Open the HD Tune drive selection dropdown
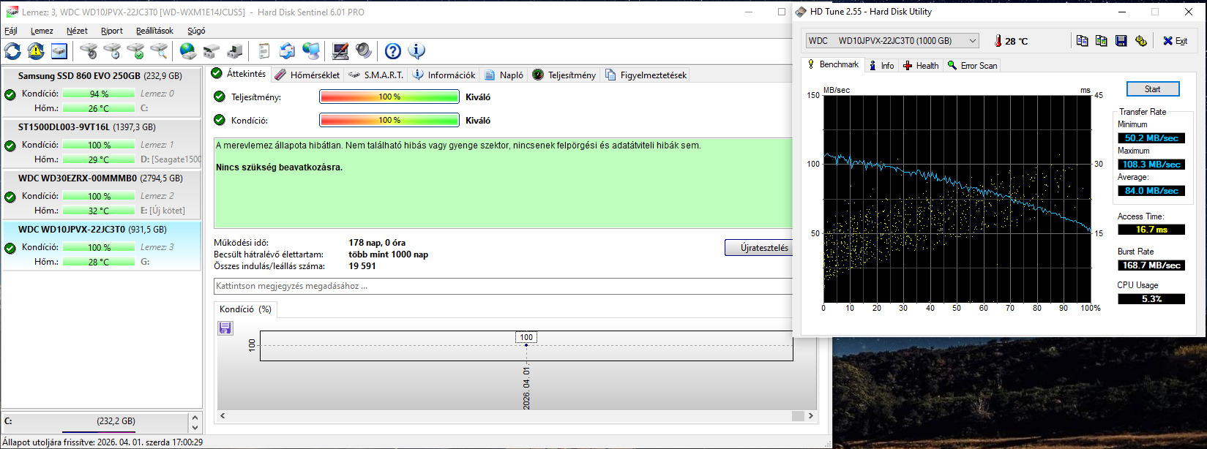 892,41
